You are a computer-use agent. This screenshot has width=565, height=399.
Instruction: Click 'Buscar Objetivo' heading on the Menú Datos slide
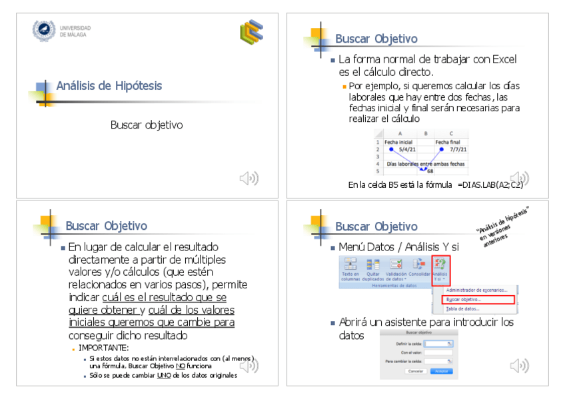(x=376, y=226)
